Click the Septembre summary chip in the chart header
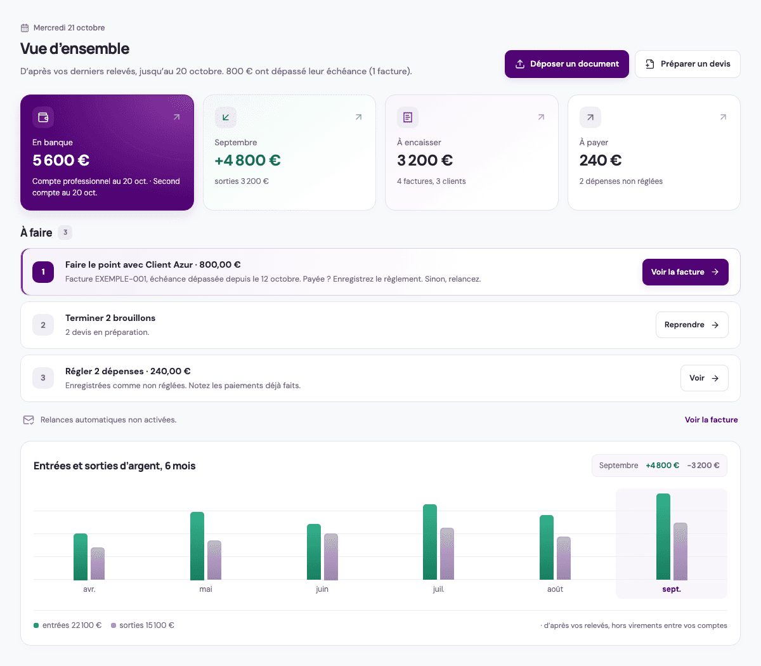The image size is (761, 666). point(660,466)
